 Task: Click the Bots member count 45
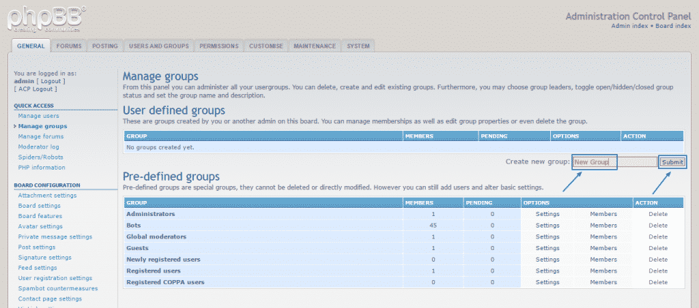coord(433,226)
